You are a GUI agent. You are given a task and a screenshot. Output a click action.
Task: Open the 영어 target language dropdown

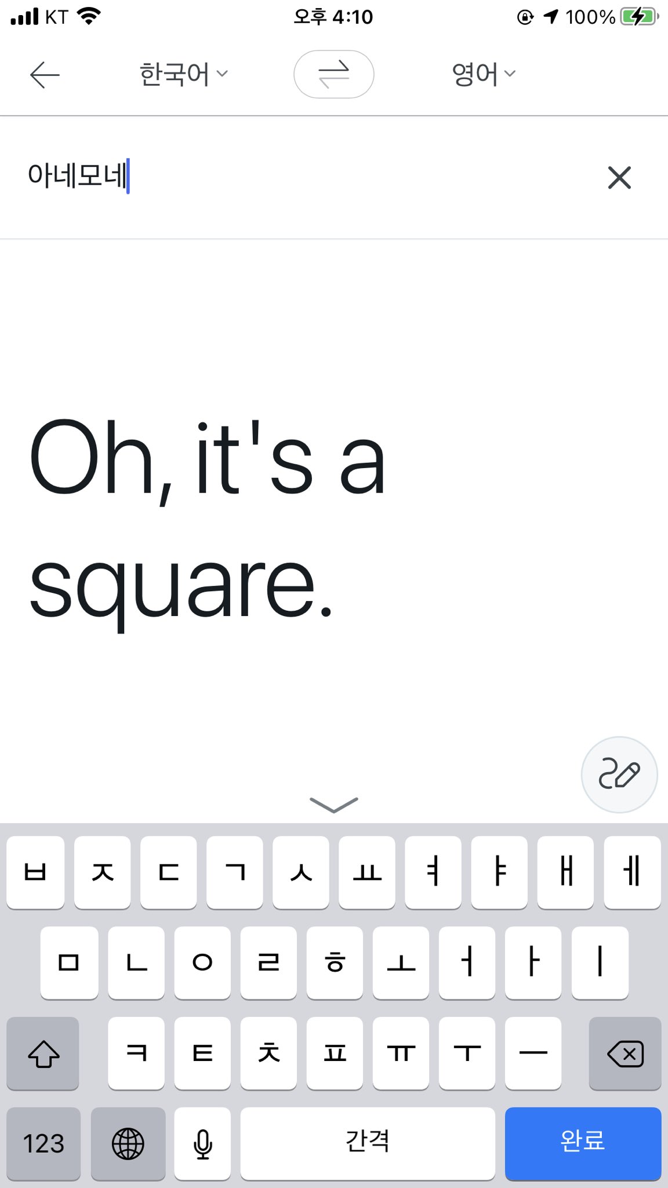point(484,74)
